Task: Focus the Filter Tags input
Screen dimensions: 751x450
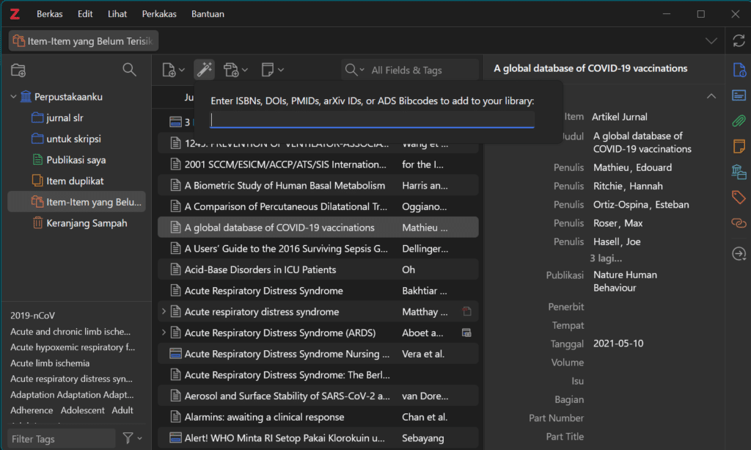Action: tap(62, 438)
